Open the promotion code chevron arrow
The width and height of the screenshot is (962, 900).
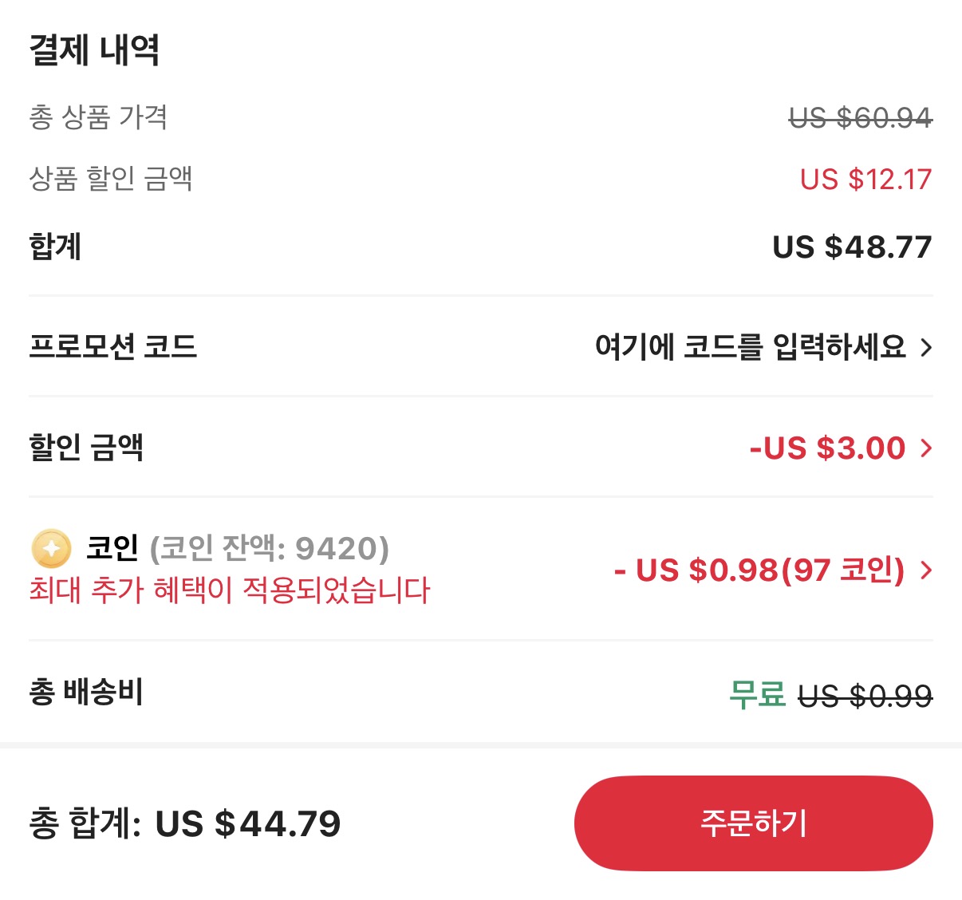pyautogui.click(x=926, y=347)
